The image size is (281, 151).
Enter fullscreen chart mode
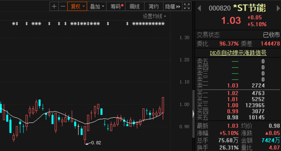(187, 6)
